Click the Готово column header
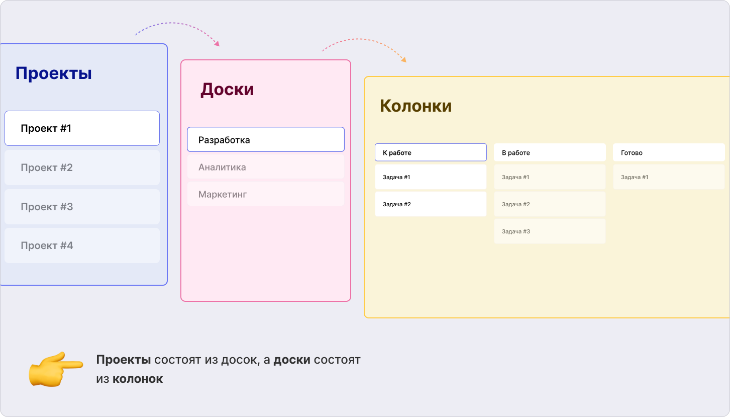Viewport: 730px width, 417px height. click(669, 152)
